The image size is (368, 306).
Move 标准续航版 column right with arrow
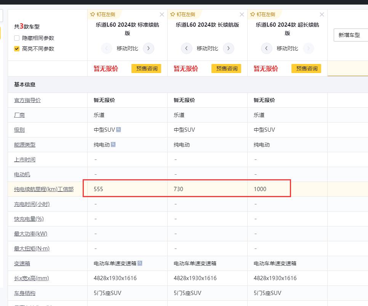point(149,48)
